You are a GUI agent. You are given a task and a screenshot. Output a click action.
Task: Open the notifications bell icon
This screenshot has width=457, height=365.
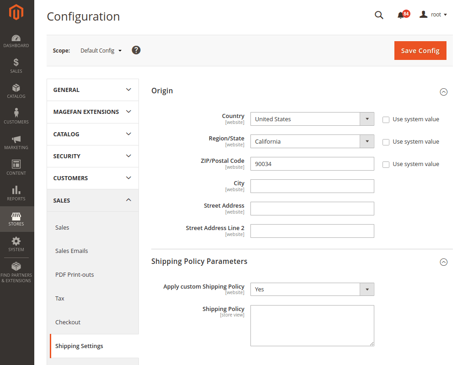point(401,15)
